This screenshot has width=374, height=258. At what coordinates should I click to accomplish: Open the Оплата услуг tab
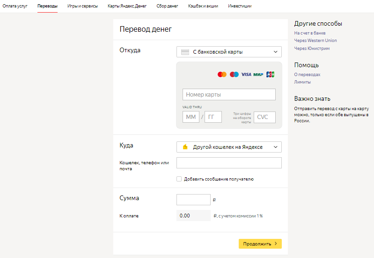[15, 6]
